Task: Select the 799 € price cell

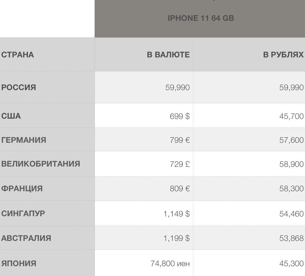Action: coord(180,140)
